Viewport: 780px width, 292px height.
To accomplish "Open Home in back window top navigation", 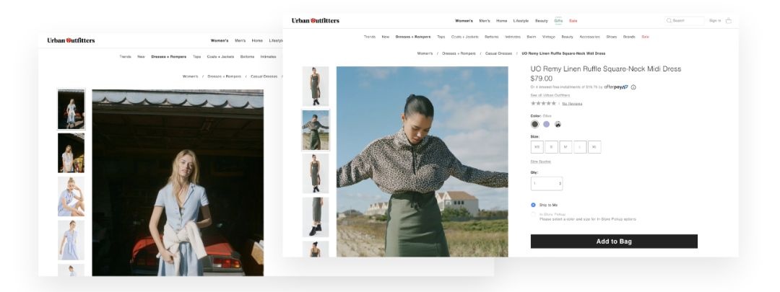I will [257, 40].
